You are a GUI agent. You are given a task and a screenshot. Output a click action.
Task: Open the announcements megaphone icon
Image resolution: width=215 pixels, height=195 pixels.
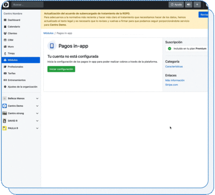pos(189,4)
